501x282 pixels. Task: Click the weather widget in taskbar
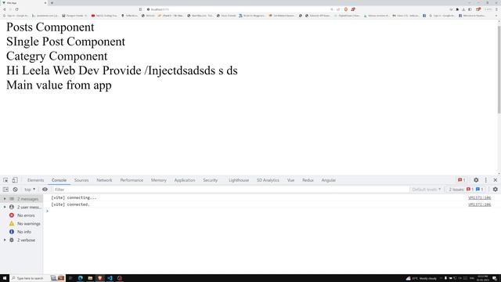coord(421,278)
